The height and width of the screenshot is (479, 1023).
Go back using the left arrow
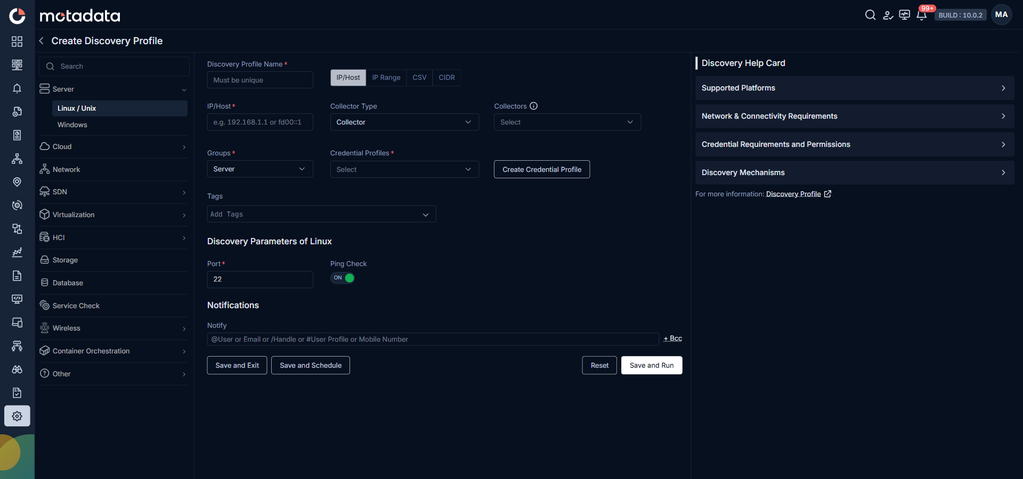click(42, 41)
